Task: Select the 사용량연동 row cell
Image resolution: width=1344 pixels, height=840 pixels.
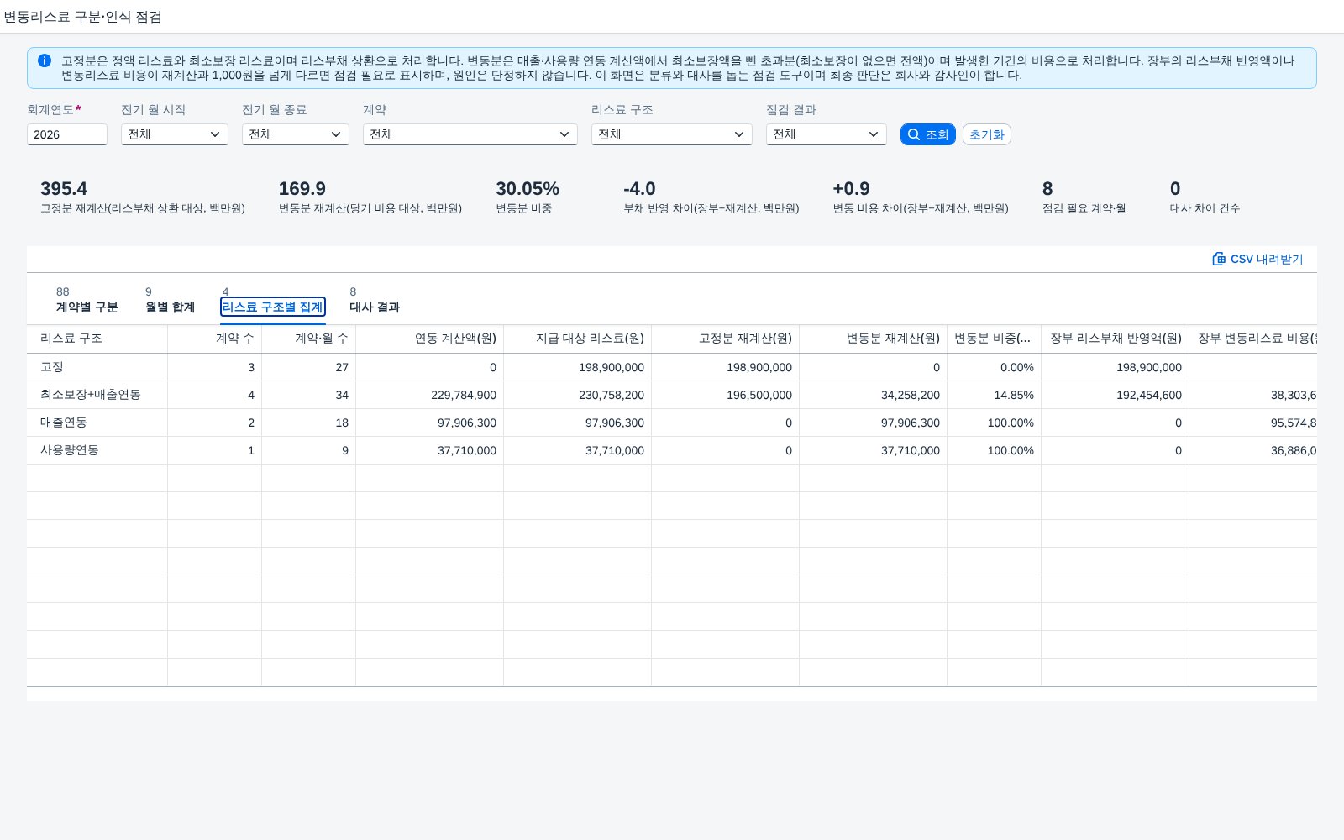Action: (x=97, y=450)
